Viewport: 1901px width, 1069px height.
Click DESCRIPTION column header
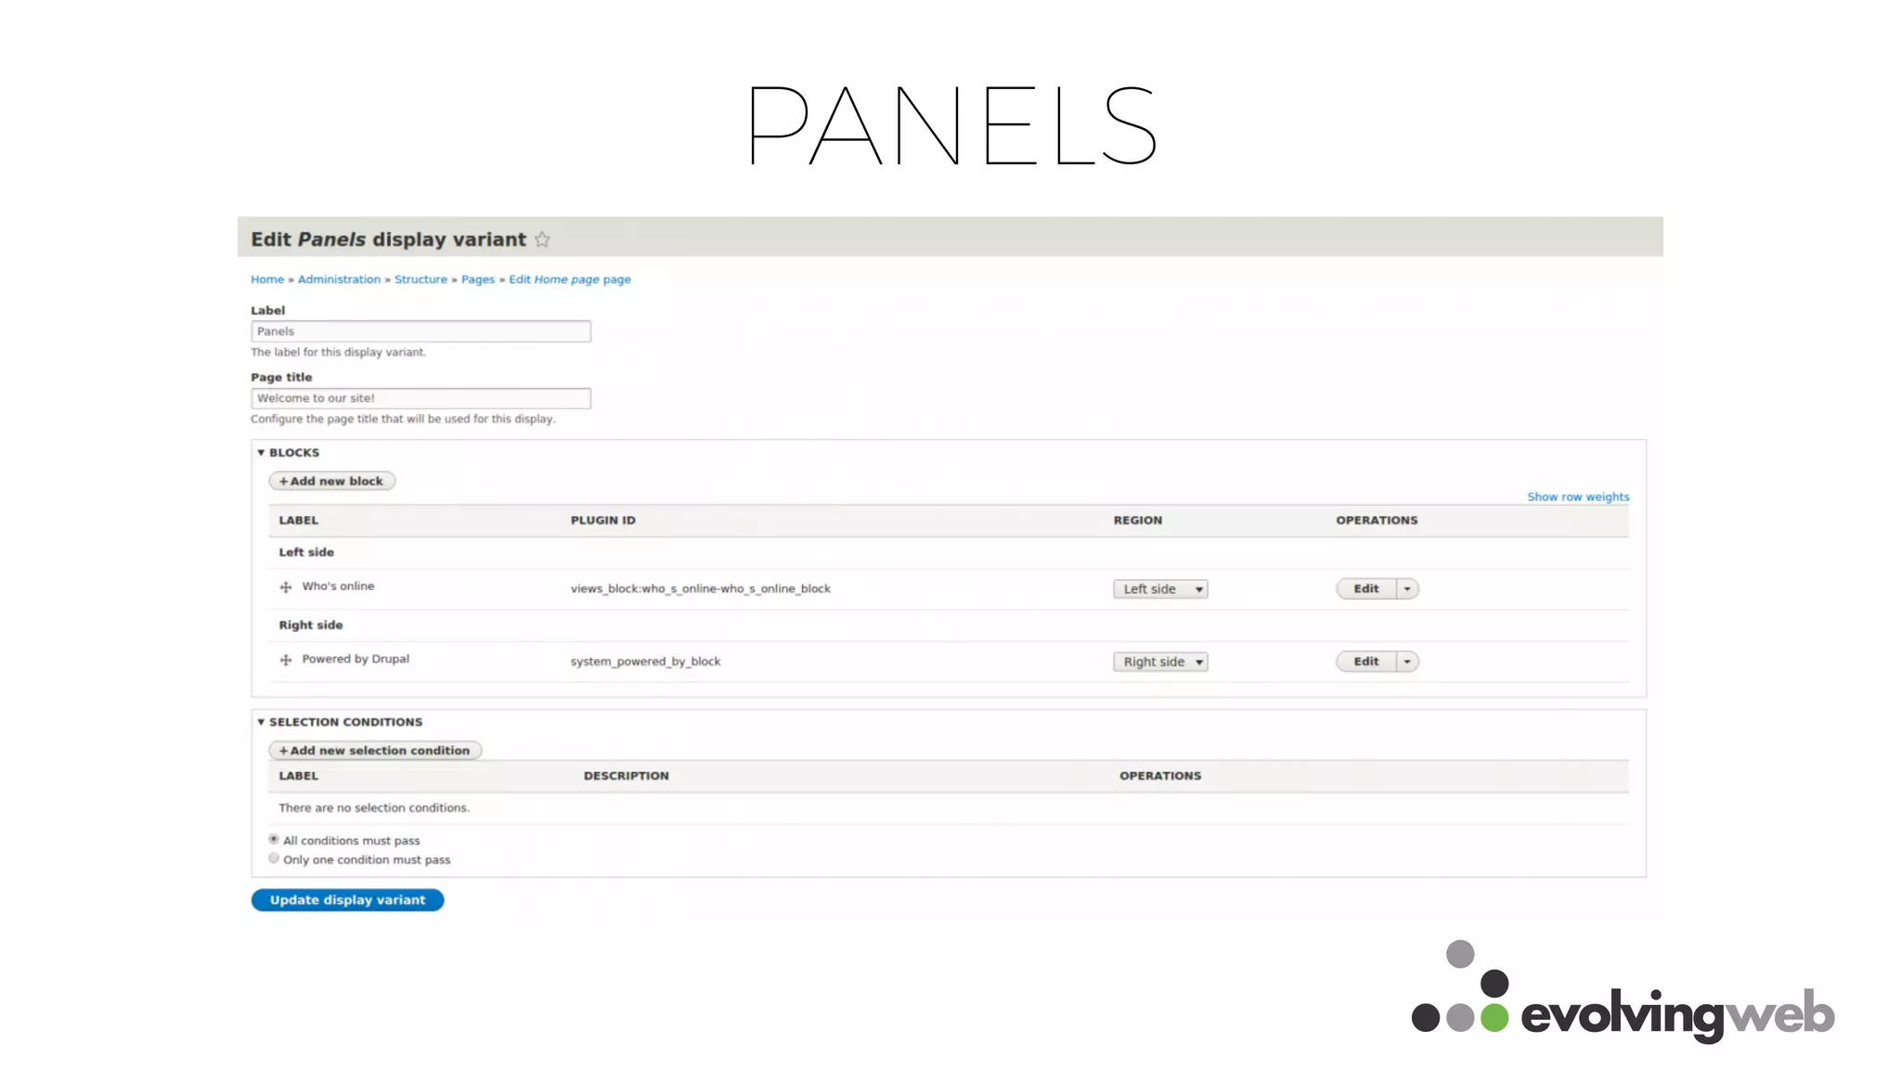(626, 776)
